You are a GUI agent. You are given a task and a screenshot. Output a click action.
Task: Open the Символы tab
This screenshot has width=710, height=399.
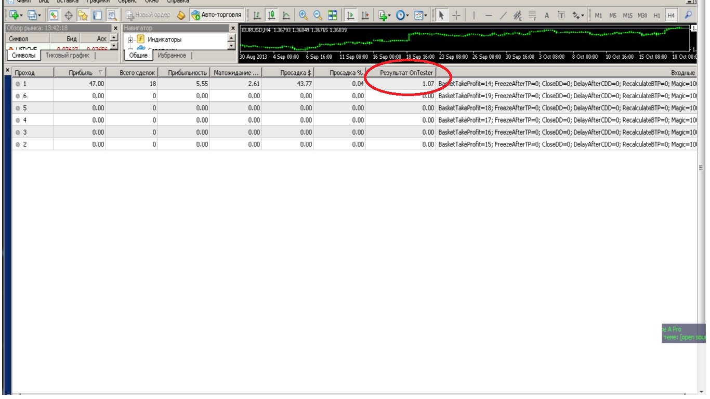[x=24, y=55]
